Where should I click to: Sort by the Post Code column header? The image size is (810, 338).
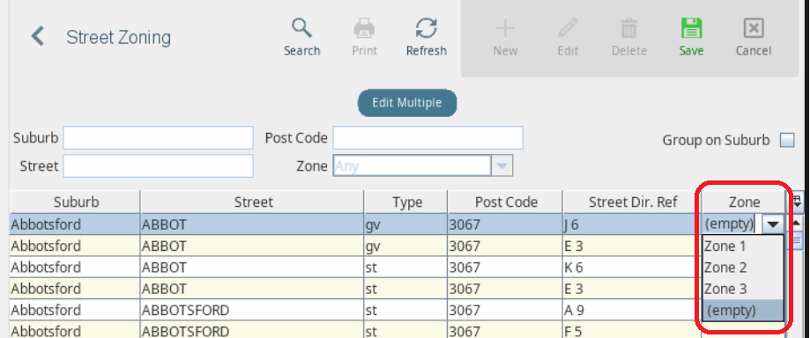pyautogui.click(x=505, y=202)
